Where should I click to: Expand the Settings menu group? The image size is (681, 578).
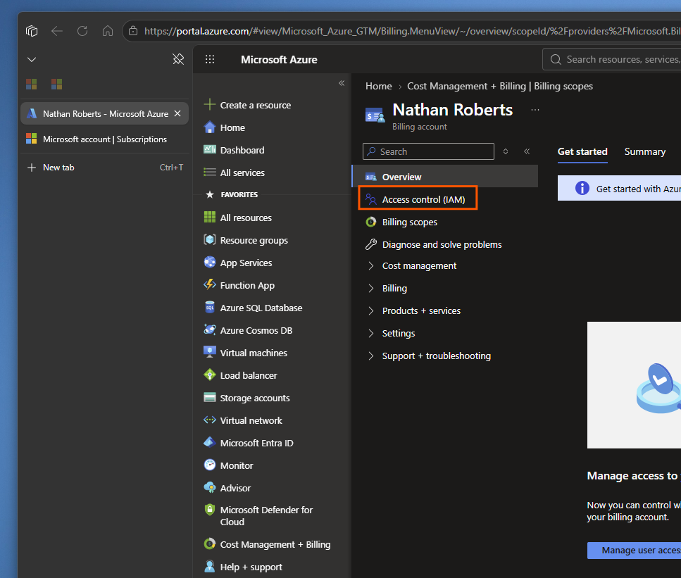[x=371, y=334]
